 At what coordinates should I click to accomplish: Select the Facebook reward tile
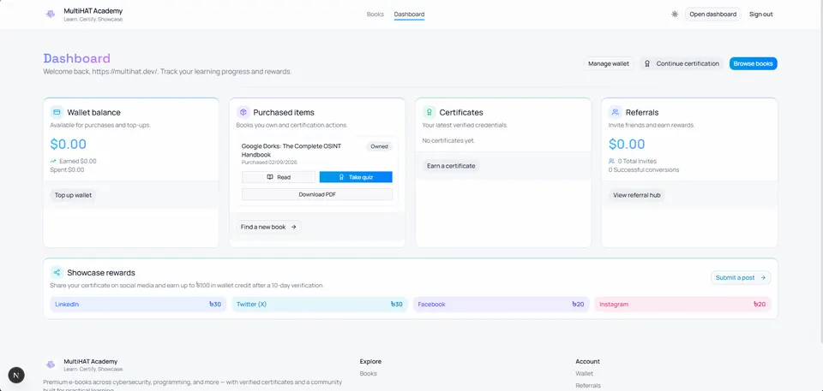[502, 304]
